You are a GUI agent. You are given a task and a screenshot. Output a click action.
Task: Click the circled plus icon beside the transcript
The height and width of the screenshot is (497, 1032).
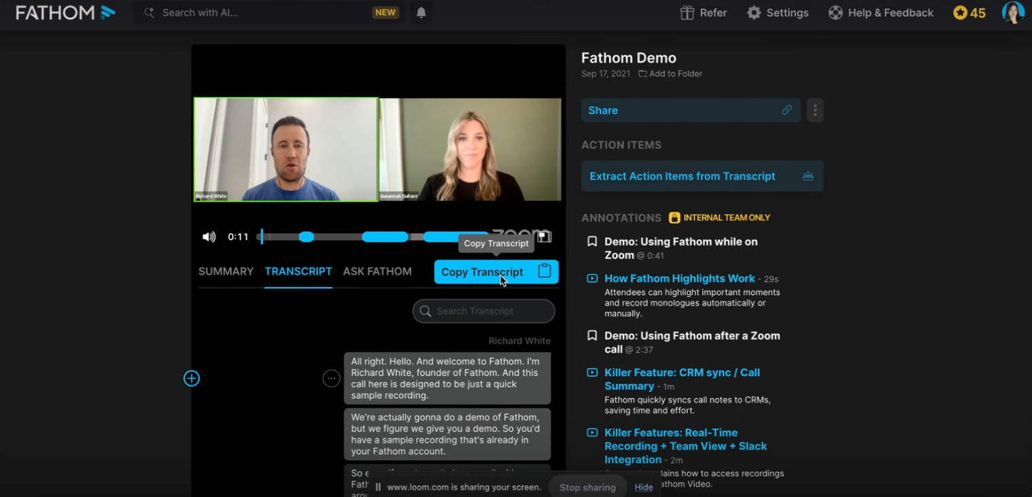pyautogui.click(x=192, y=379)
